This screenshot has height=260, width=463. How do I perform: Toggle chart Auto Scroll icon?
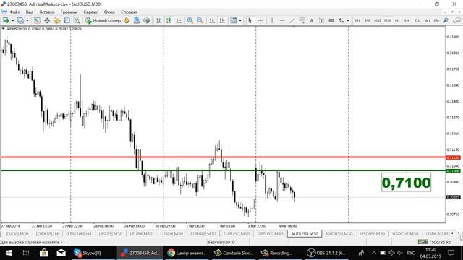[x=212, y=20]
